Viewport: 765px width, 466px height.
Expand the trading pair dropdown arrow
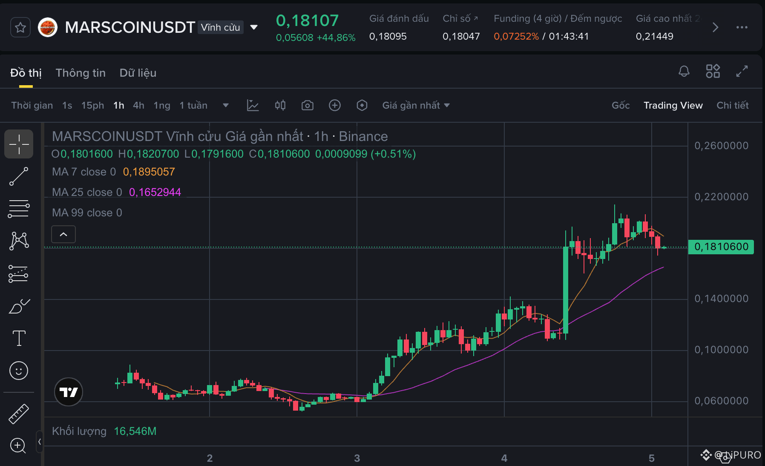[254, 27]
